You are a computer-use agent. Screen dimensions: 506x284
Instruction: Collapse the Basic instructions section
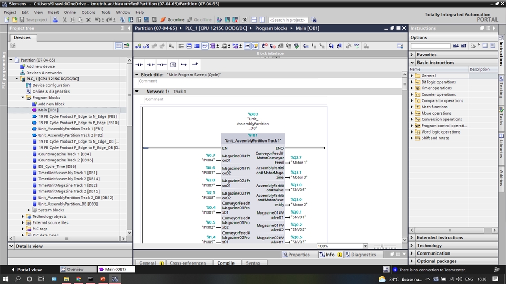pyautogui.click(x=412, y=63)
